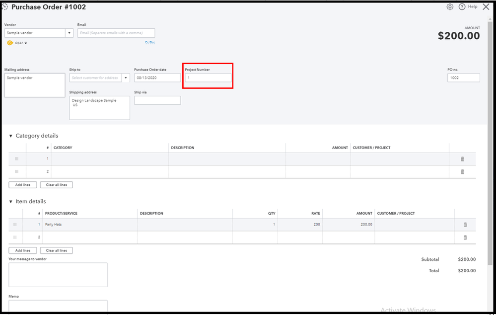Click the Help text link

(x=473, y=6)
